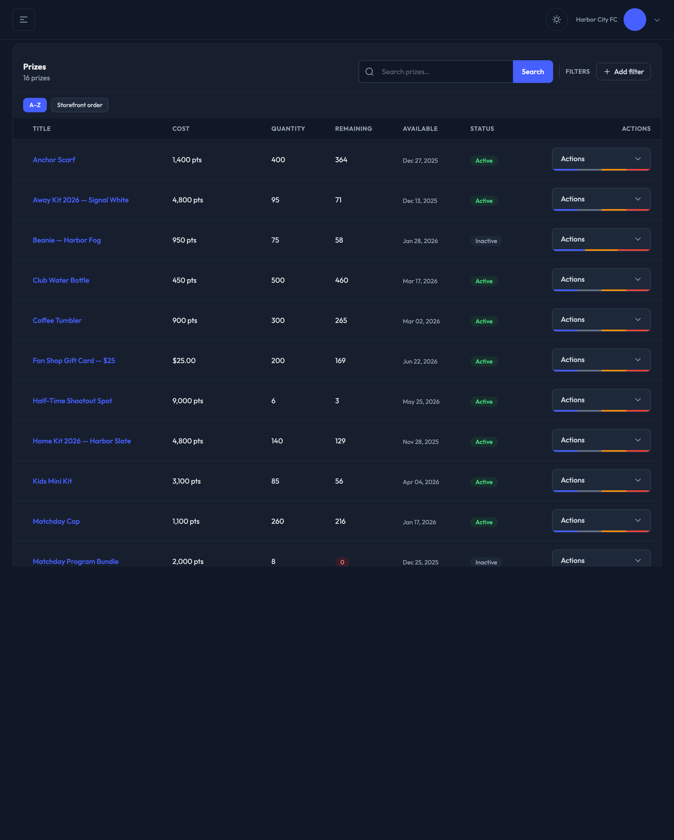Image resolution: width=674 pixels, height=840 pixels.
Task: Open Club Water Bottle link
Action: click(61, 280)
